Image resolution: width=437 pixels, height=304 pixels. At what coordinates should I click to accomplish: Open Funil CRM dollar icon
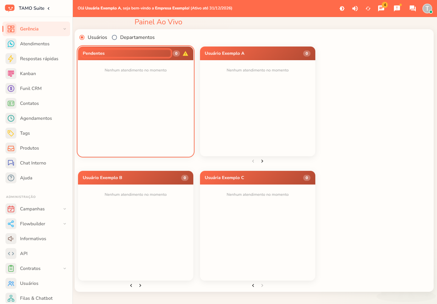click(11, 88)
